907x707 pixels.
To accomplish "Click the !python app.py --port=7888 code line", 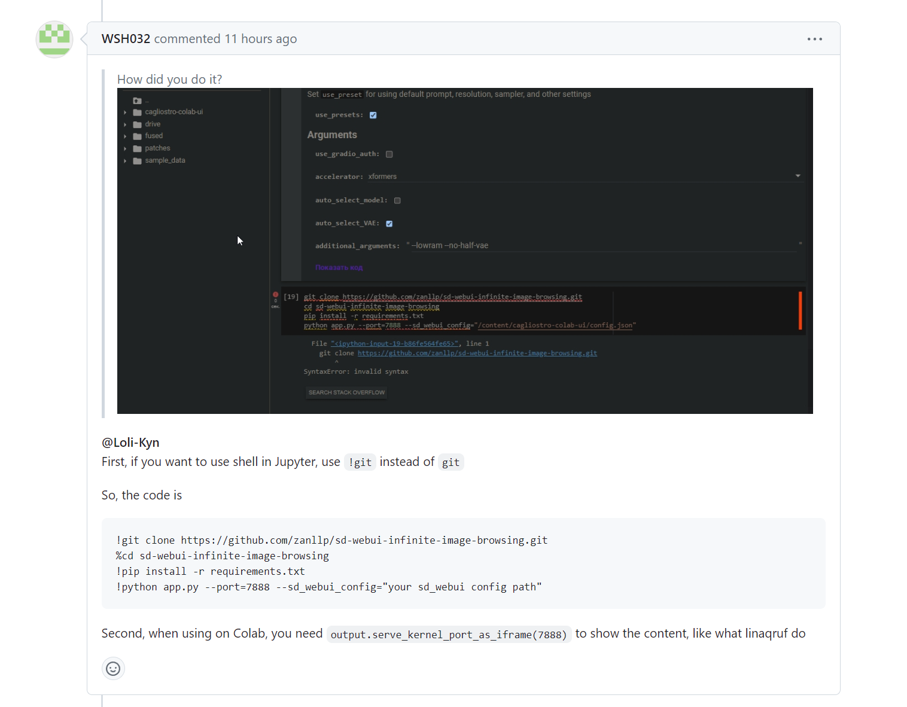I will pos(329,587).
